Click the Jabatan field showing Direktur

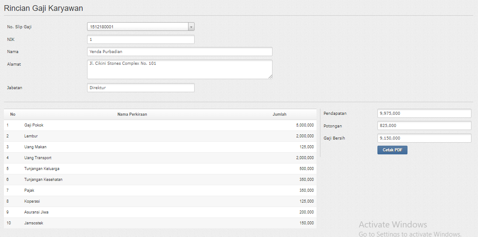click(x=141, y=88)
